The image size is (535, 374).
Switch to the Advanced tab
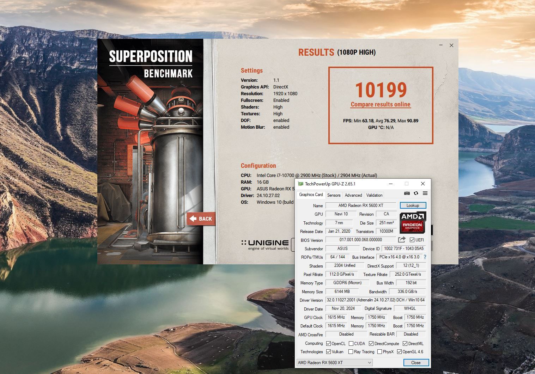tap(353, 195)
